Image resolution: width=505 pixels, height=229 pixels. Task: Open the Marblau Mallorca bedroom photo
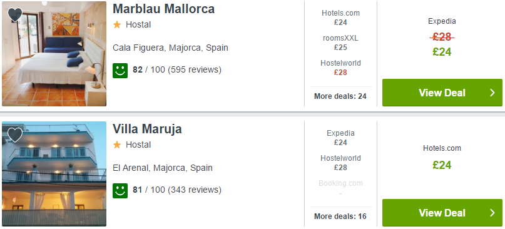click(54, 54)
